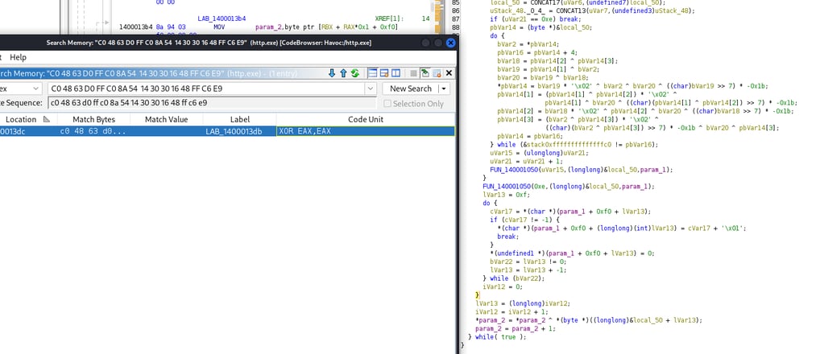Click into the hex search value field
This screenshot has height=354, width=820.
(x=206, y=88)
